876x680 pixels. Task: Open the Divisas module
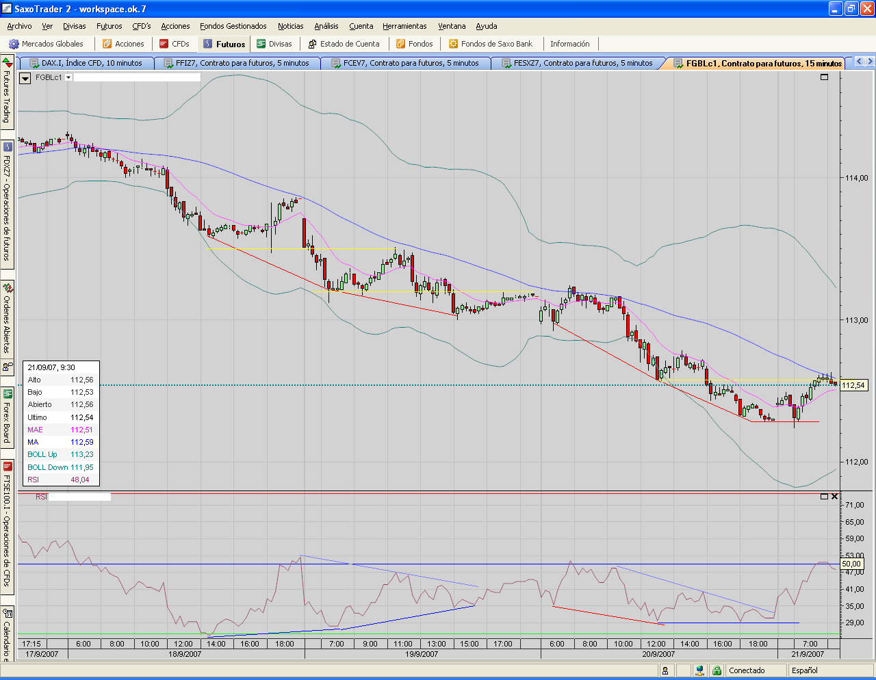(274, 44)
